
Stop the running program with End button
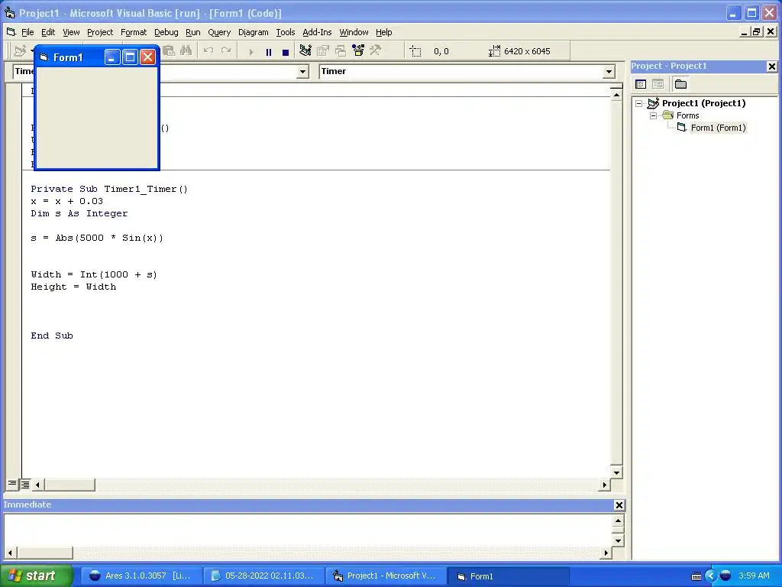286,51
